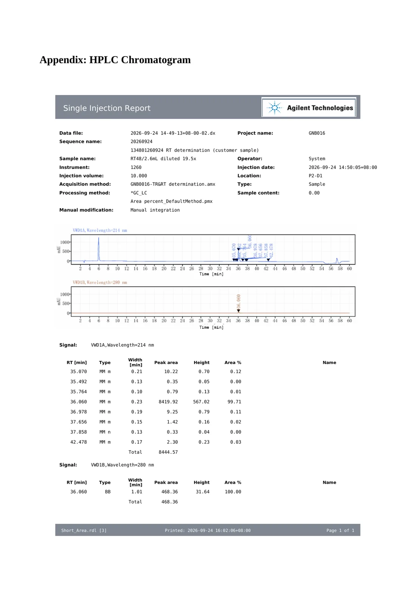
Task: Click the Peak area header of 214 nm table
Action: point(166,362)
